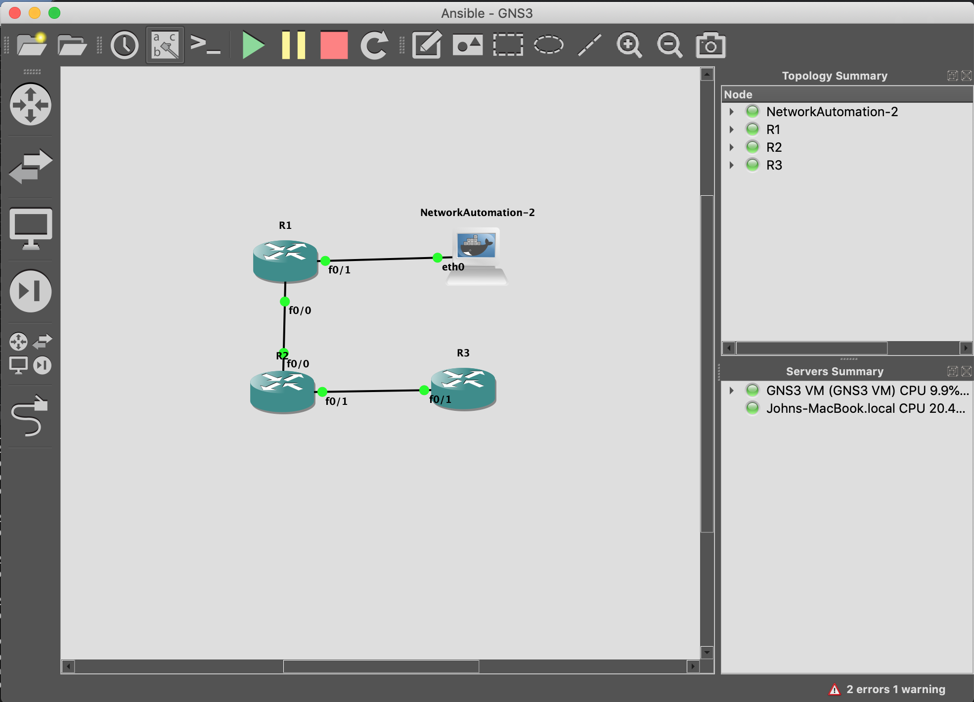
Task: Open the snapshot manager clock icon
Action: click(124, 45)
